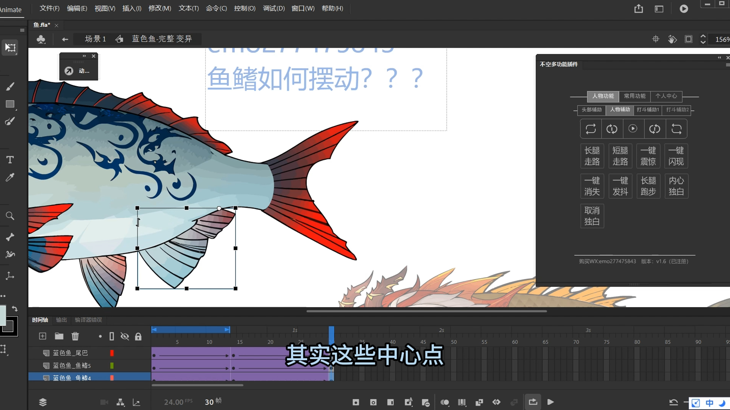Select the Text tool
Viewport: 730px width, 410px height.
[10, 160]
